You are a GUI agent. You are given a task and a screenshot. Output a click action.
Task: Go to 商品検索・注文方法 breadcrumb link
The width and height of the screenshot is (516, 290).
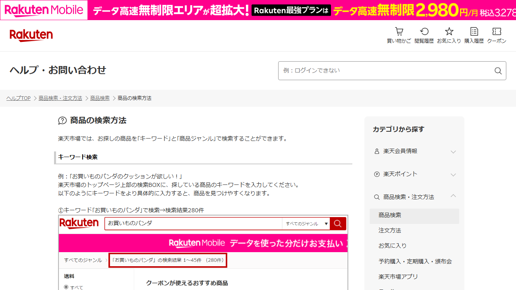click(60, 98)
